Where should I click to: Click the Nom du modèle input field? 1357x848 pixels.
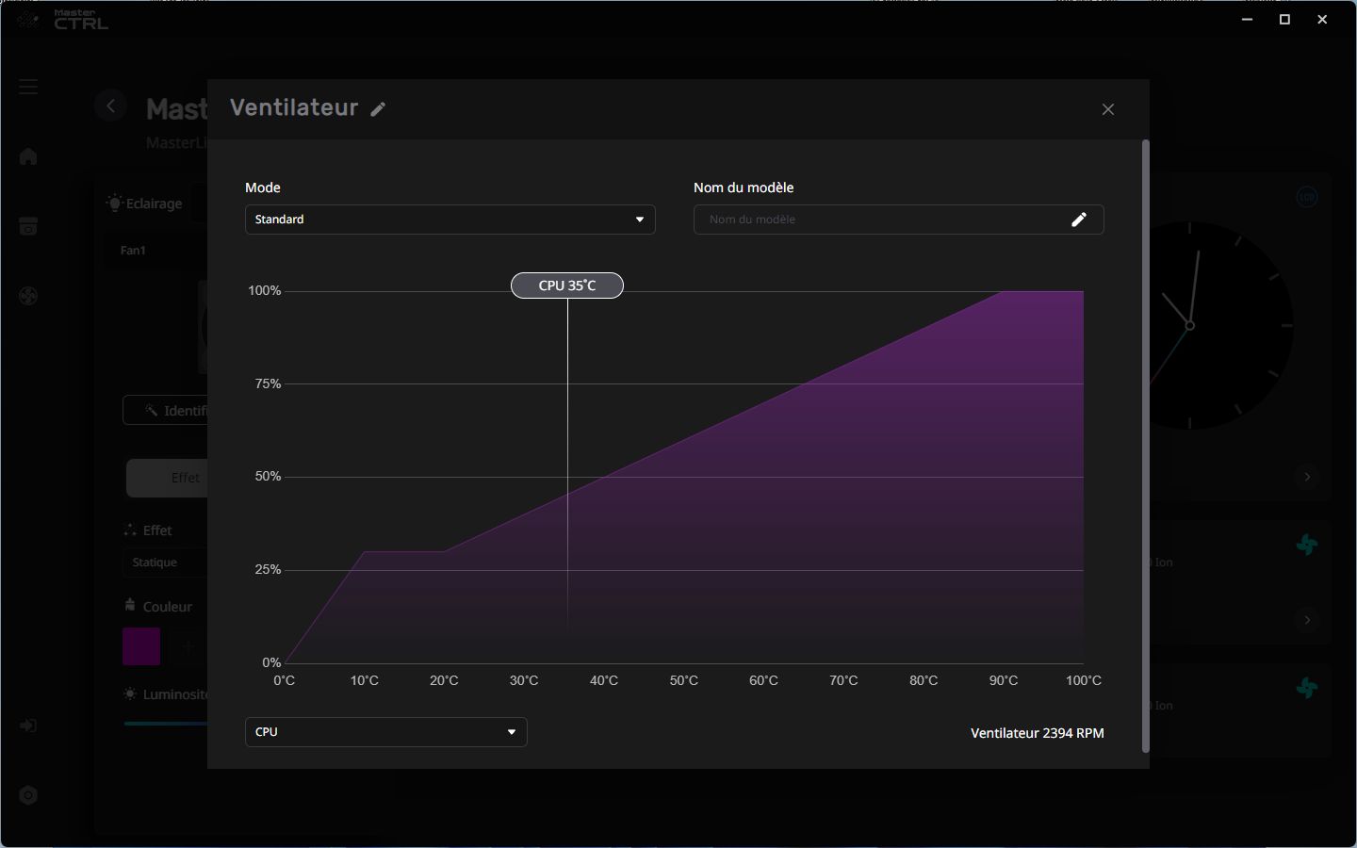pyautogui.click(x=899, y=220)
